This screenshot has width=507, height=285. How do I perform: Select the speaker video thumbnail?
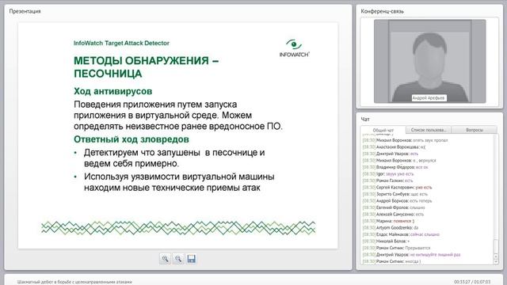429,62
